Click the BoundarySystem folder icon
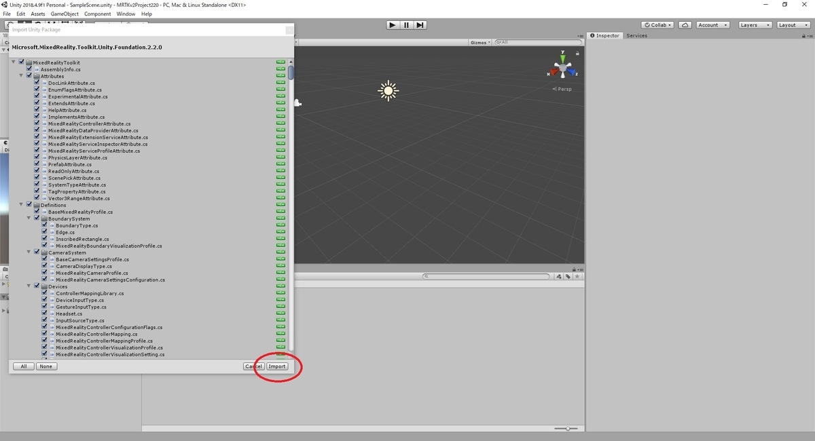815x441 pixels. click(x=44, y=218)
